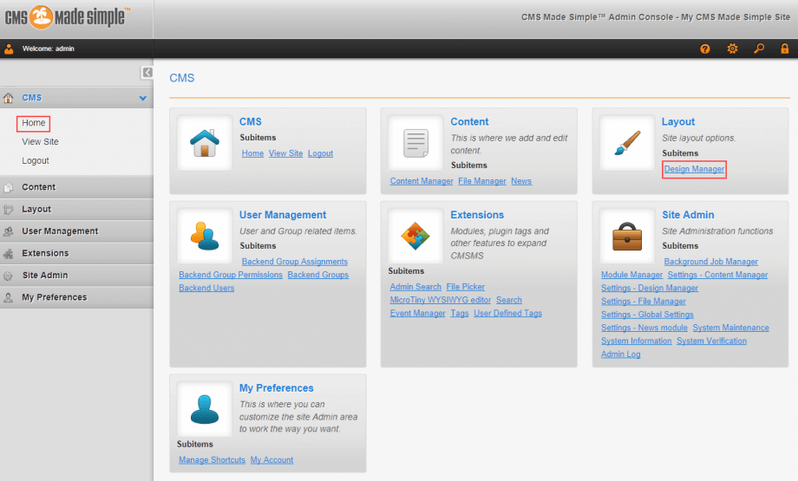
Task: Expand User Management section in sidebar
Action: tap(76, 231)
